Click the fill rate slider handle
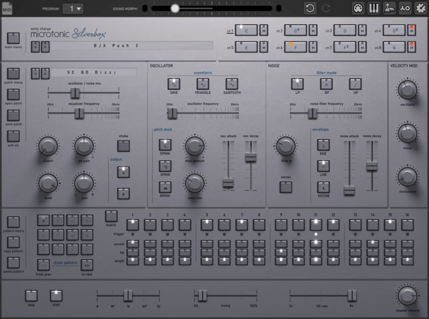The width and height of the screenshot is (429, 319). coord(352,295)
